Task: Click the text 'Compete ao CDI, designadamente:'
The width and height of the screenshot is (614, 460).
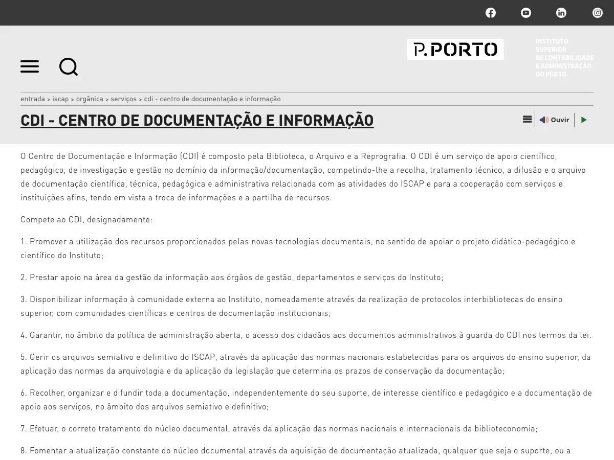Action: pyautogui.click(x=86, y=220)
